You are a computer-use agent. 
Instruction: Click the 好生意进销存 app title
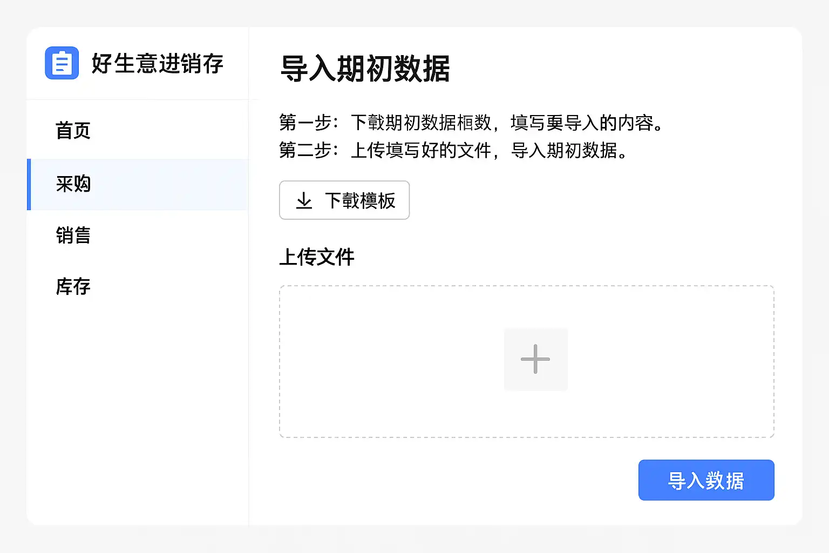[157, 64]
